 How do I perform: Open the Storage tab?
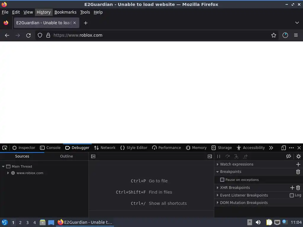[221, 148]
